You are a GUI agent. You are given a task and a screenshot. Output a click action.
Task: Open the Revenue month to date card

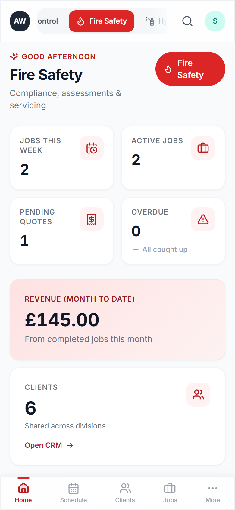(117, 320)
